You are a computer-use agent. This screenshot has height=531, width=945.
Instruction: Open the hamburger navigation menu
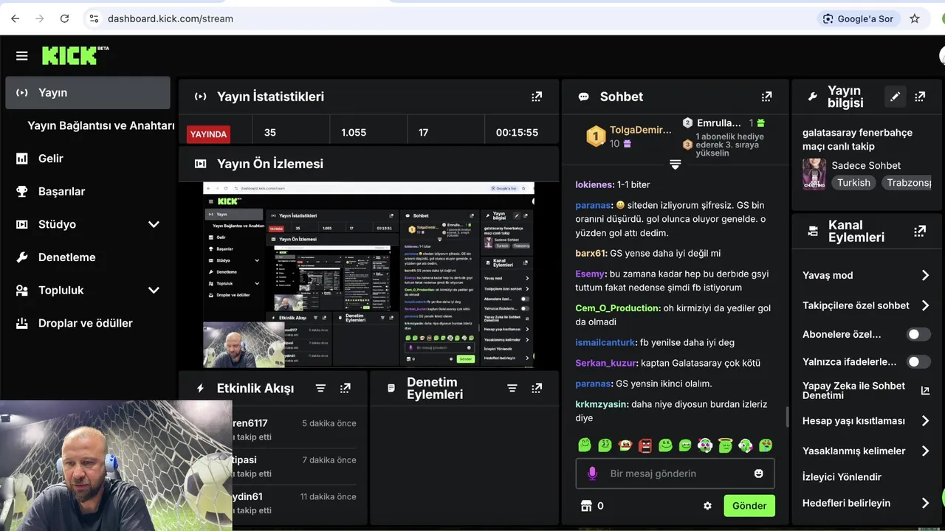pos(21,56)
